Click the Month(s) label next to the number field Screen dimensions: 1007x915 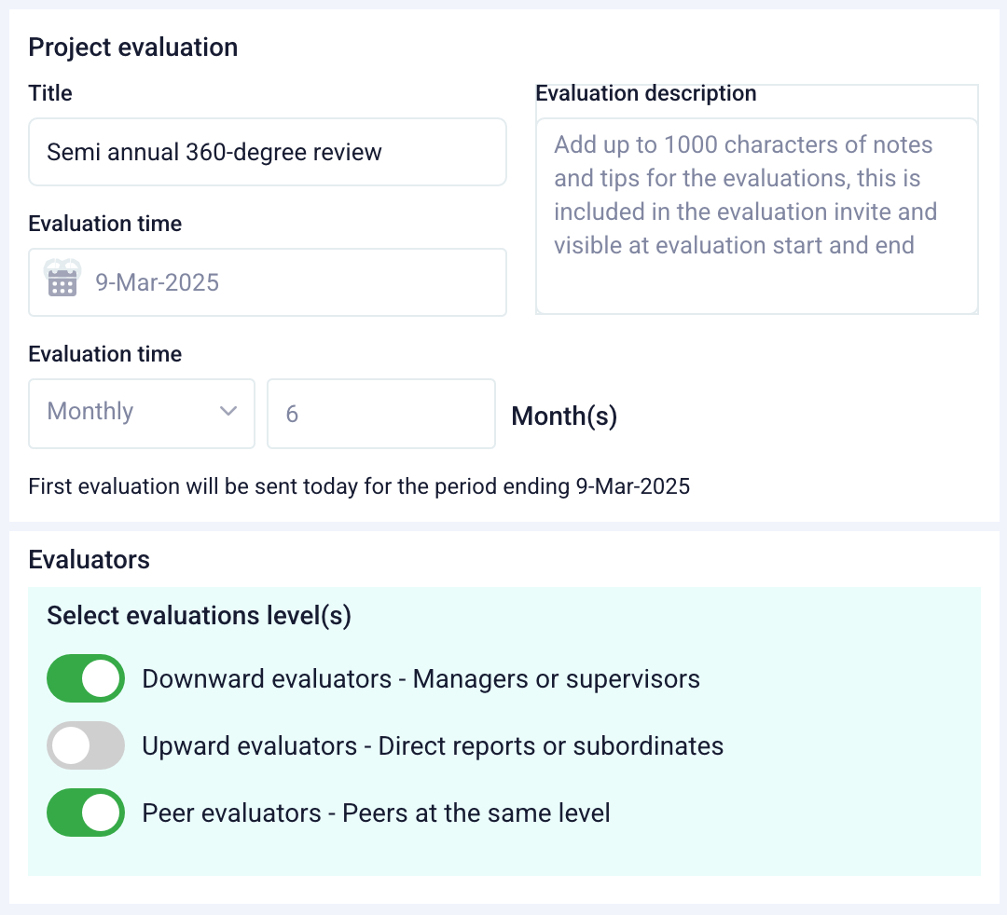tap(563, 416)
